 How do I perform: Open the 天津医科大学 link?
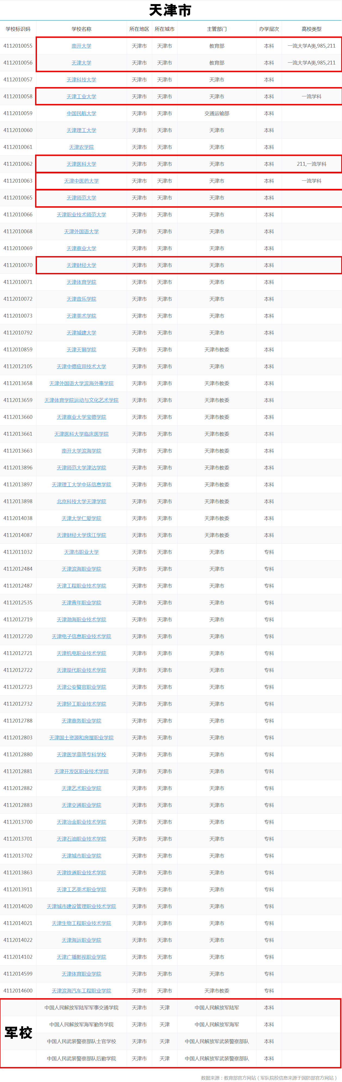[x=81, y=164]
